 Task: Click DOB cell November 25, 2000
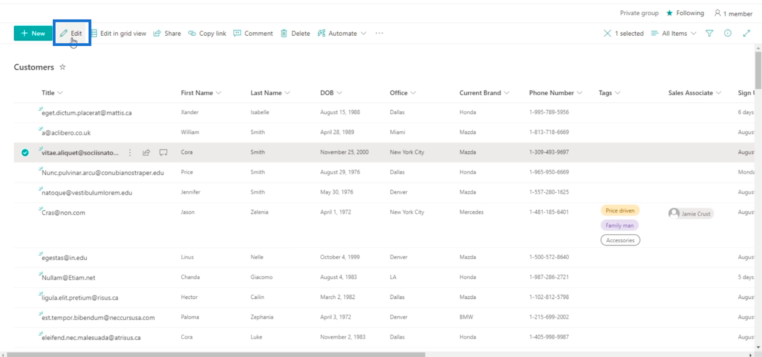pos(344,153)
